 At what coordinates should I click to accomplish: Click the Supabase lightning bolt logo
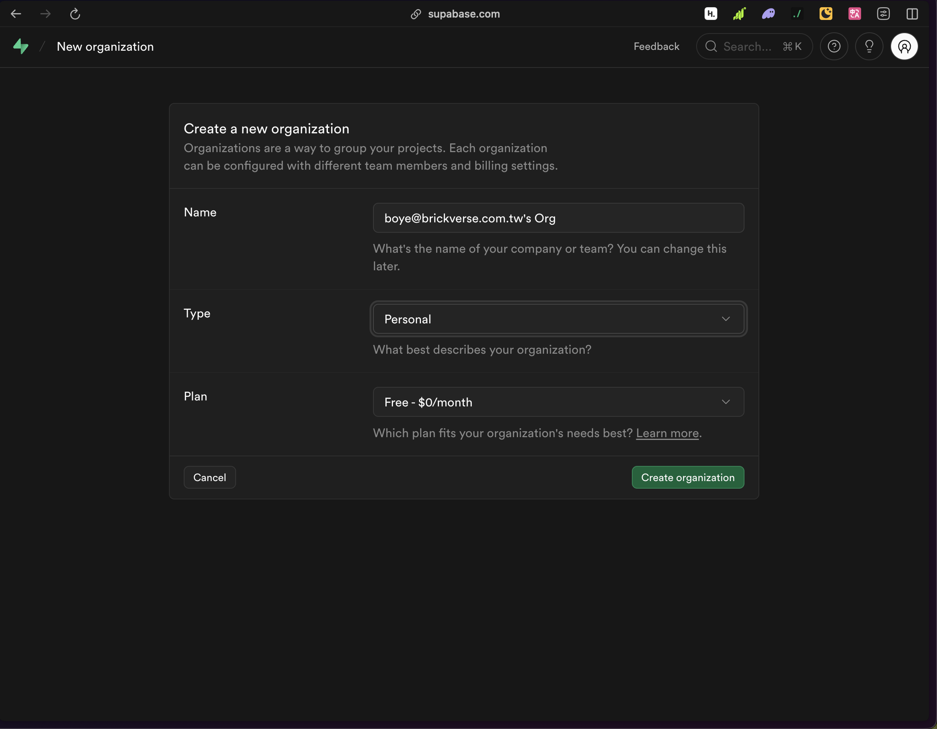click(21, 46)
